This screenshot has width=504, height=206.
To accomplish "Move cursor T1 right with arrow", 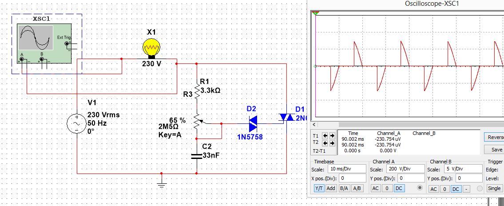I will click(331, 136).
